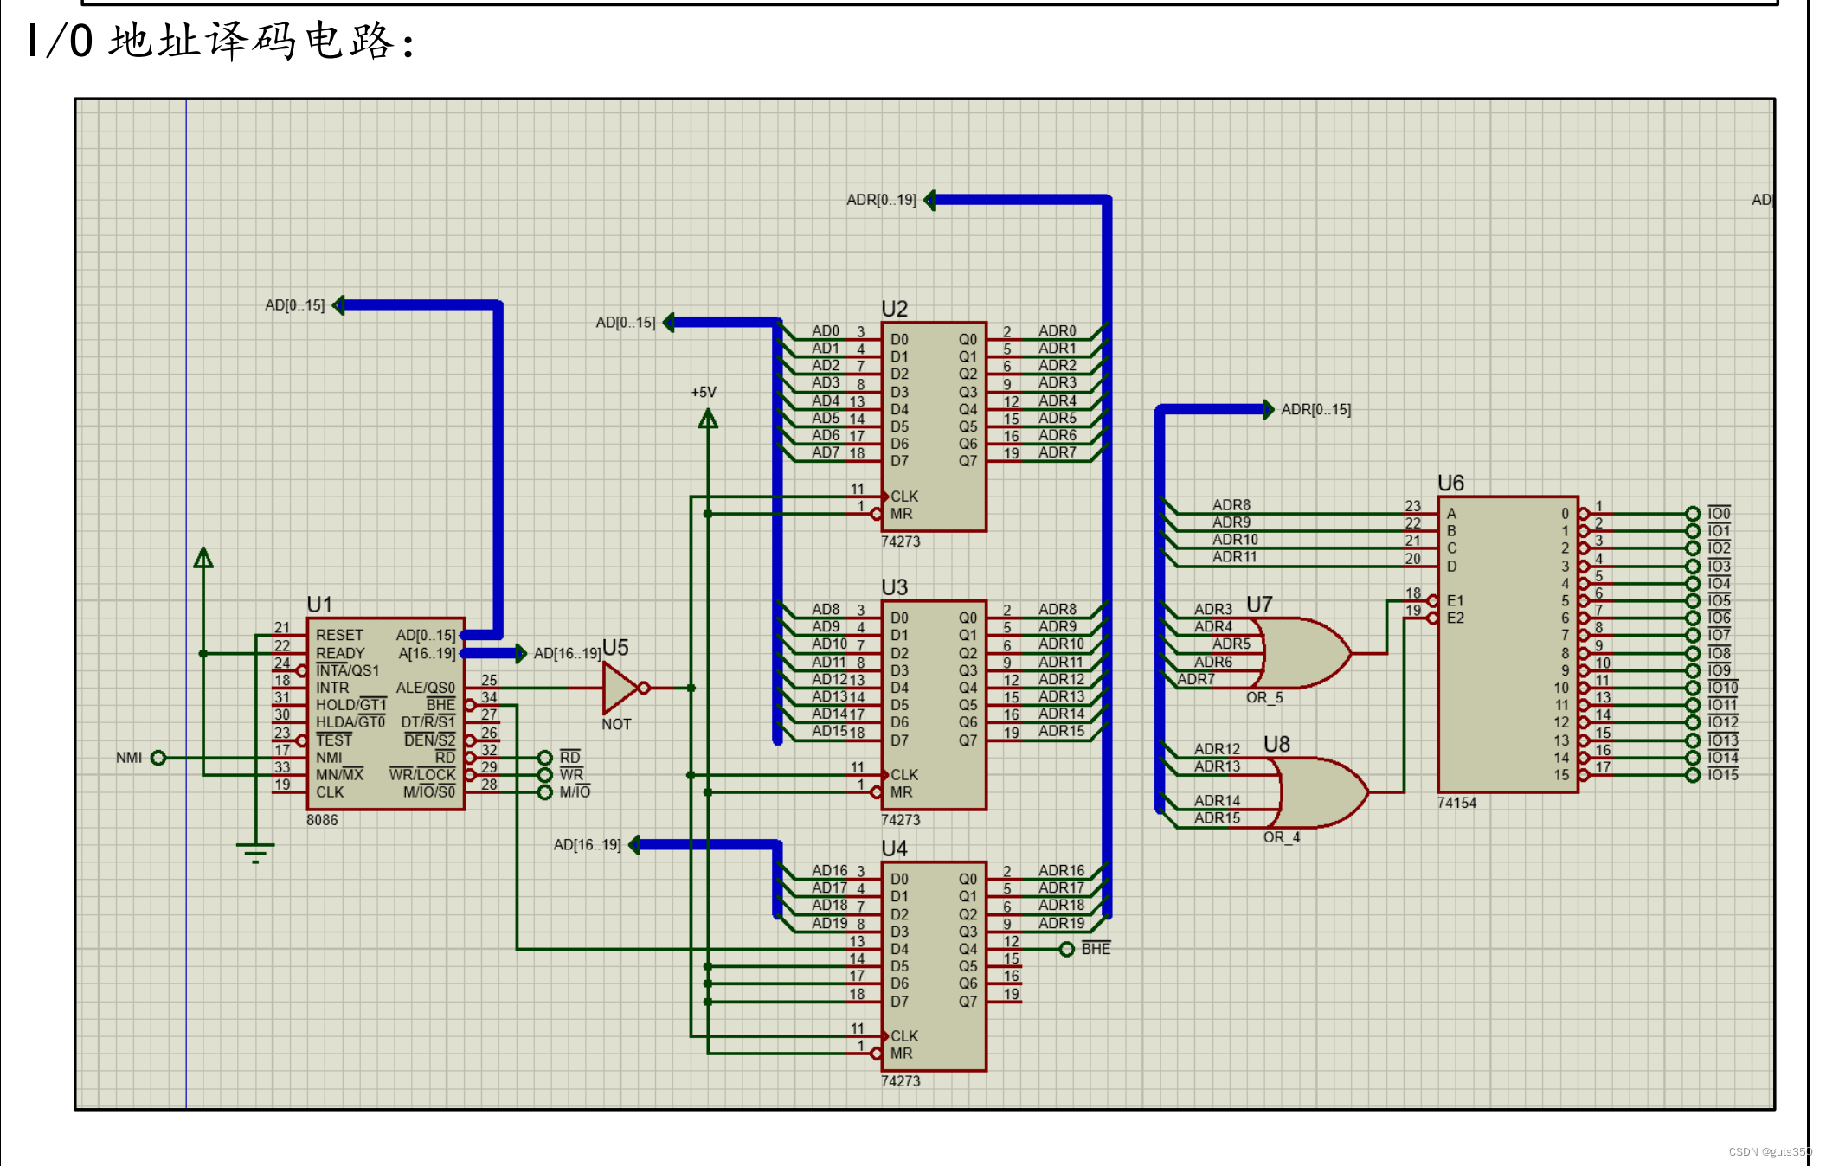Click the NMI input terminal circle
Viewport: 1826px width, 1166px height.
coord(158,758)
